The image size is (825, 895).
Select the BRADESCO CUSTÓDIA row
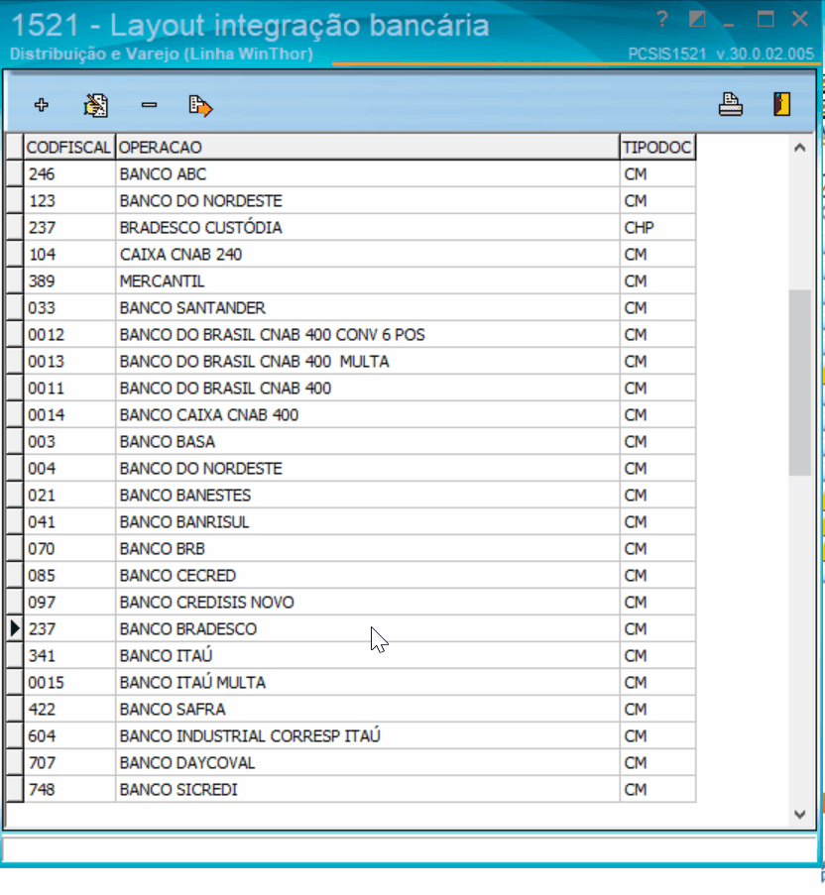(x=351, y=228)
